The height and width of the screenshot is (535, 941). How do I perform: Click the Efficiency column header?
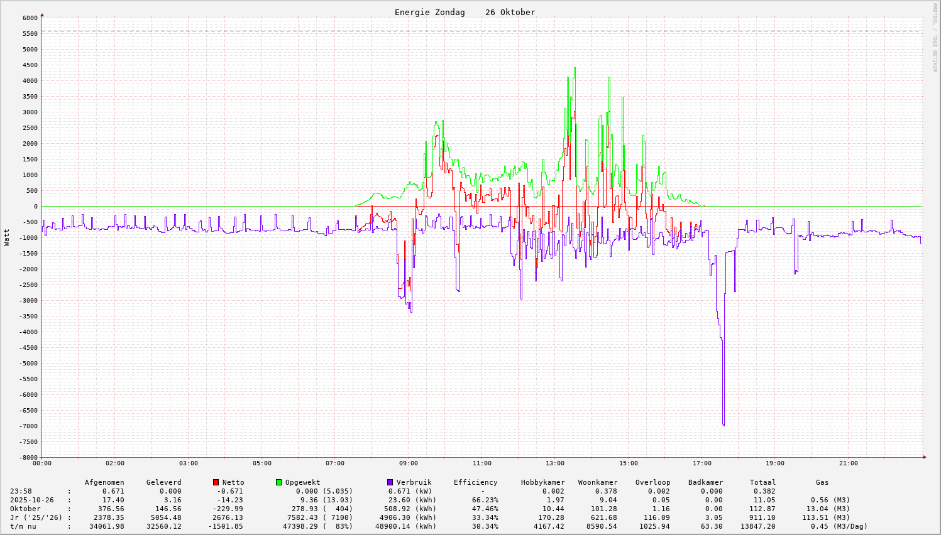[475, 482]
